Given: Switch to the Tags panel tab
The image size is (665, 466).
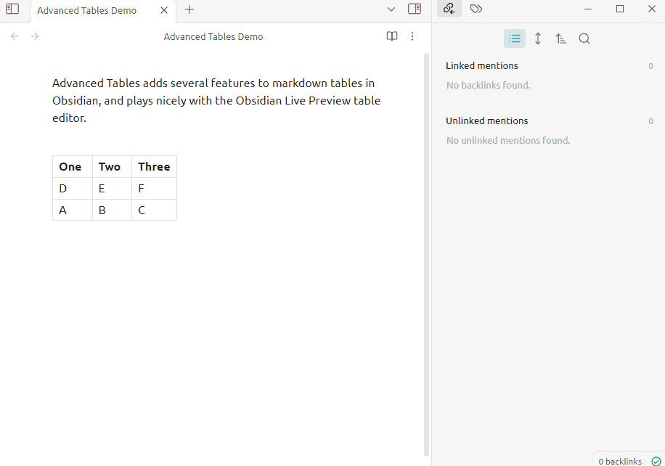Looking at the screenshot, I should click(x=476, y=9).
